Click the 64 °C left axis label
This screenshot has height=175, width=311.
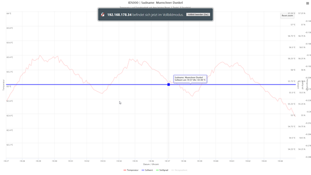pos(9,14)
